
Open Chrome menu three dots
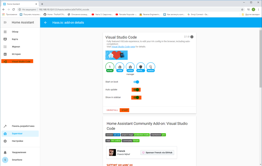258,9
